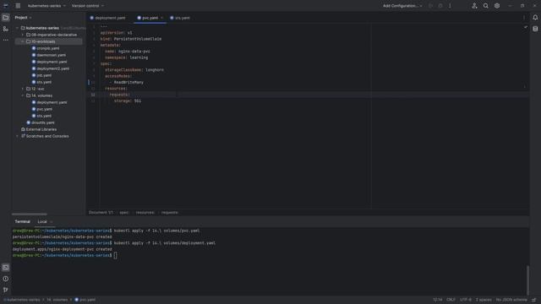Open editor tabs options menu icon
The height and width of the screenshot is (304, 541).
pos(524,18)
